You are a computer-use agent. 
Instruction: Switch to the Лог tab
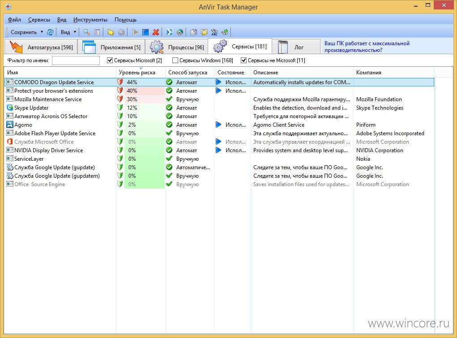(x=296, y=47)
